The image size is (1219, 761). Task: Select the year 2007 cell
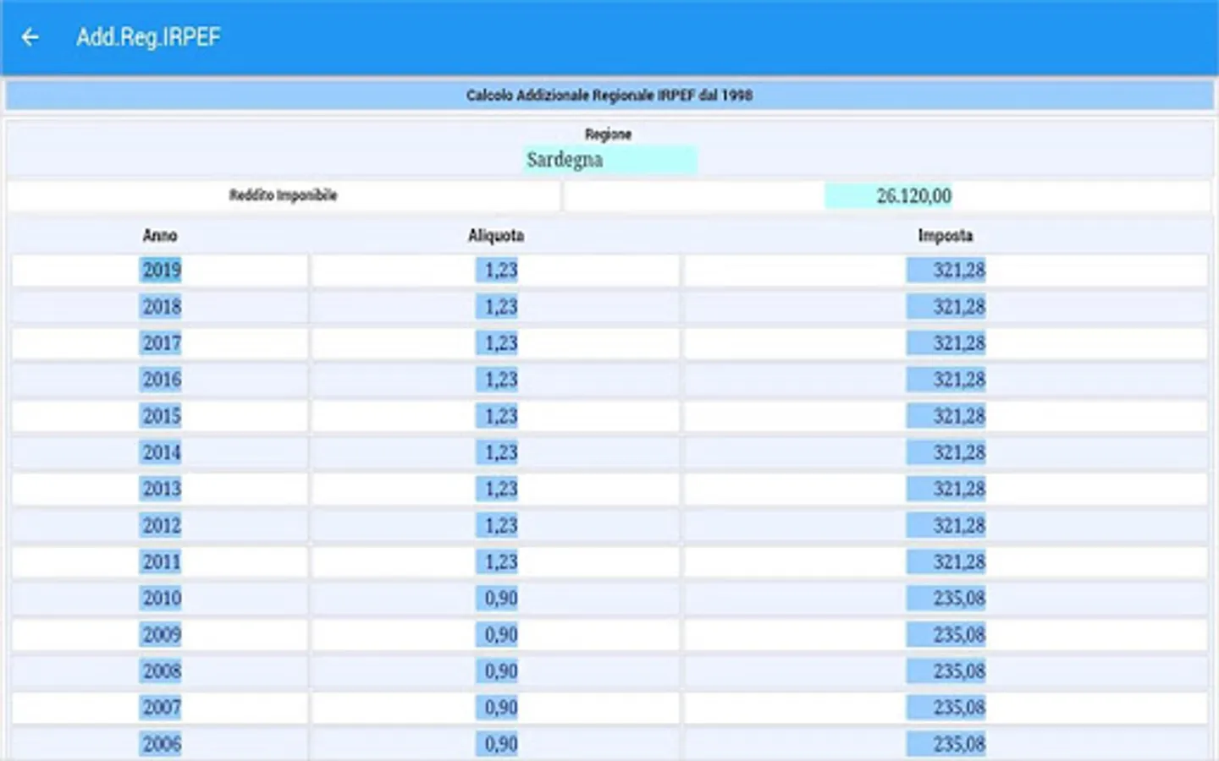[161, 707]
